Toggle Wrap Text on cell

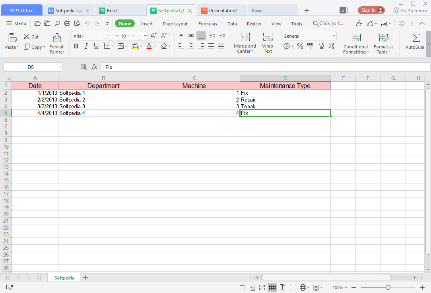pos(268,43)
